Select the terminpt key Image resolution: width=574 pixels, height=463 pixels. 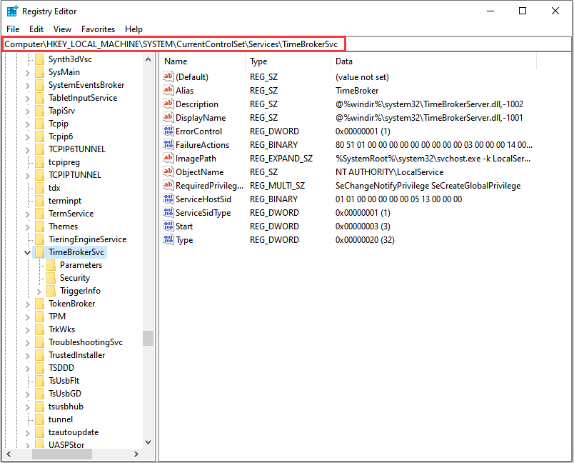tap(65, 201)
